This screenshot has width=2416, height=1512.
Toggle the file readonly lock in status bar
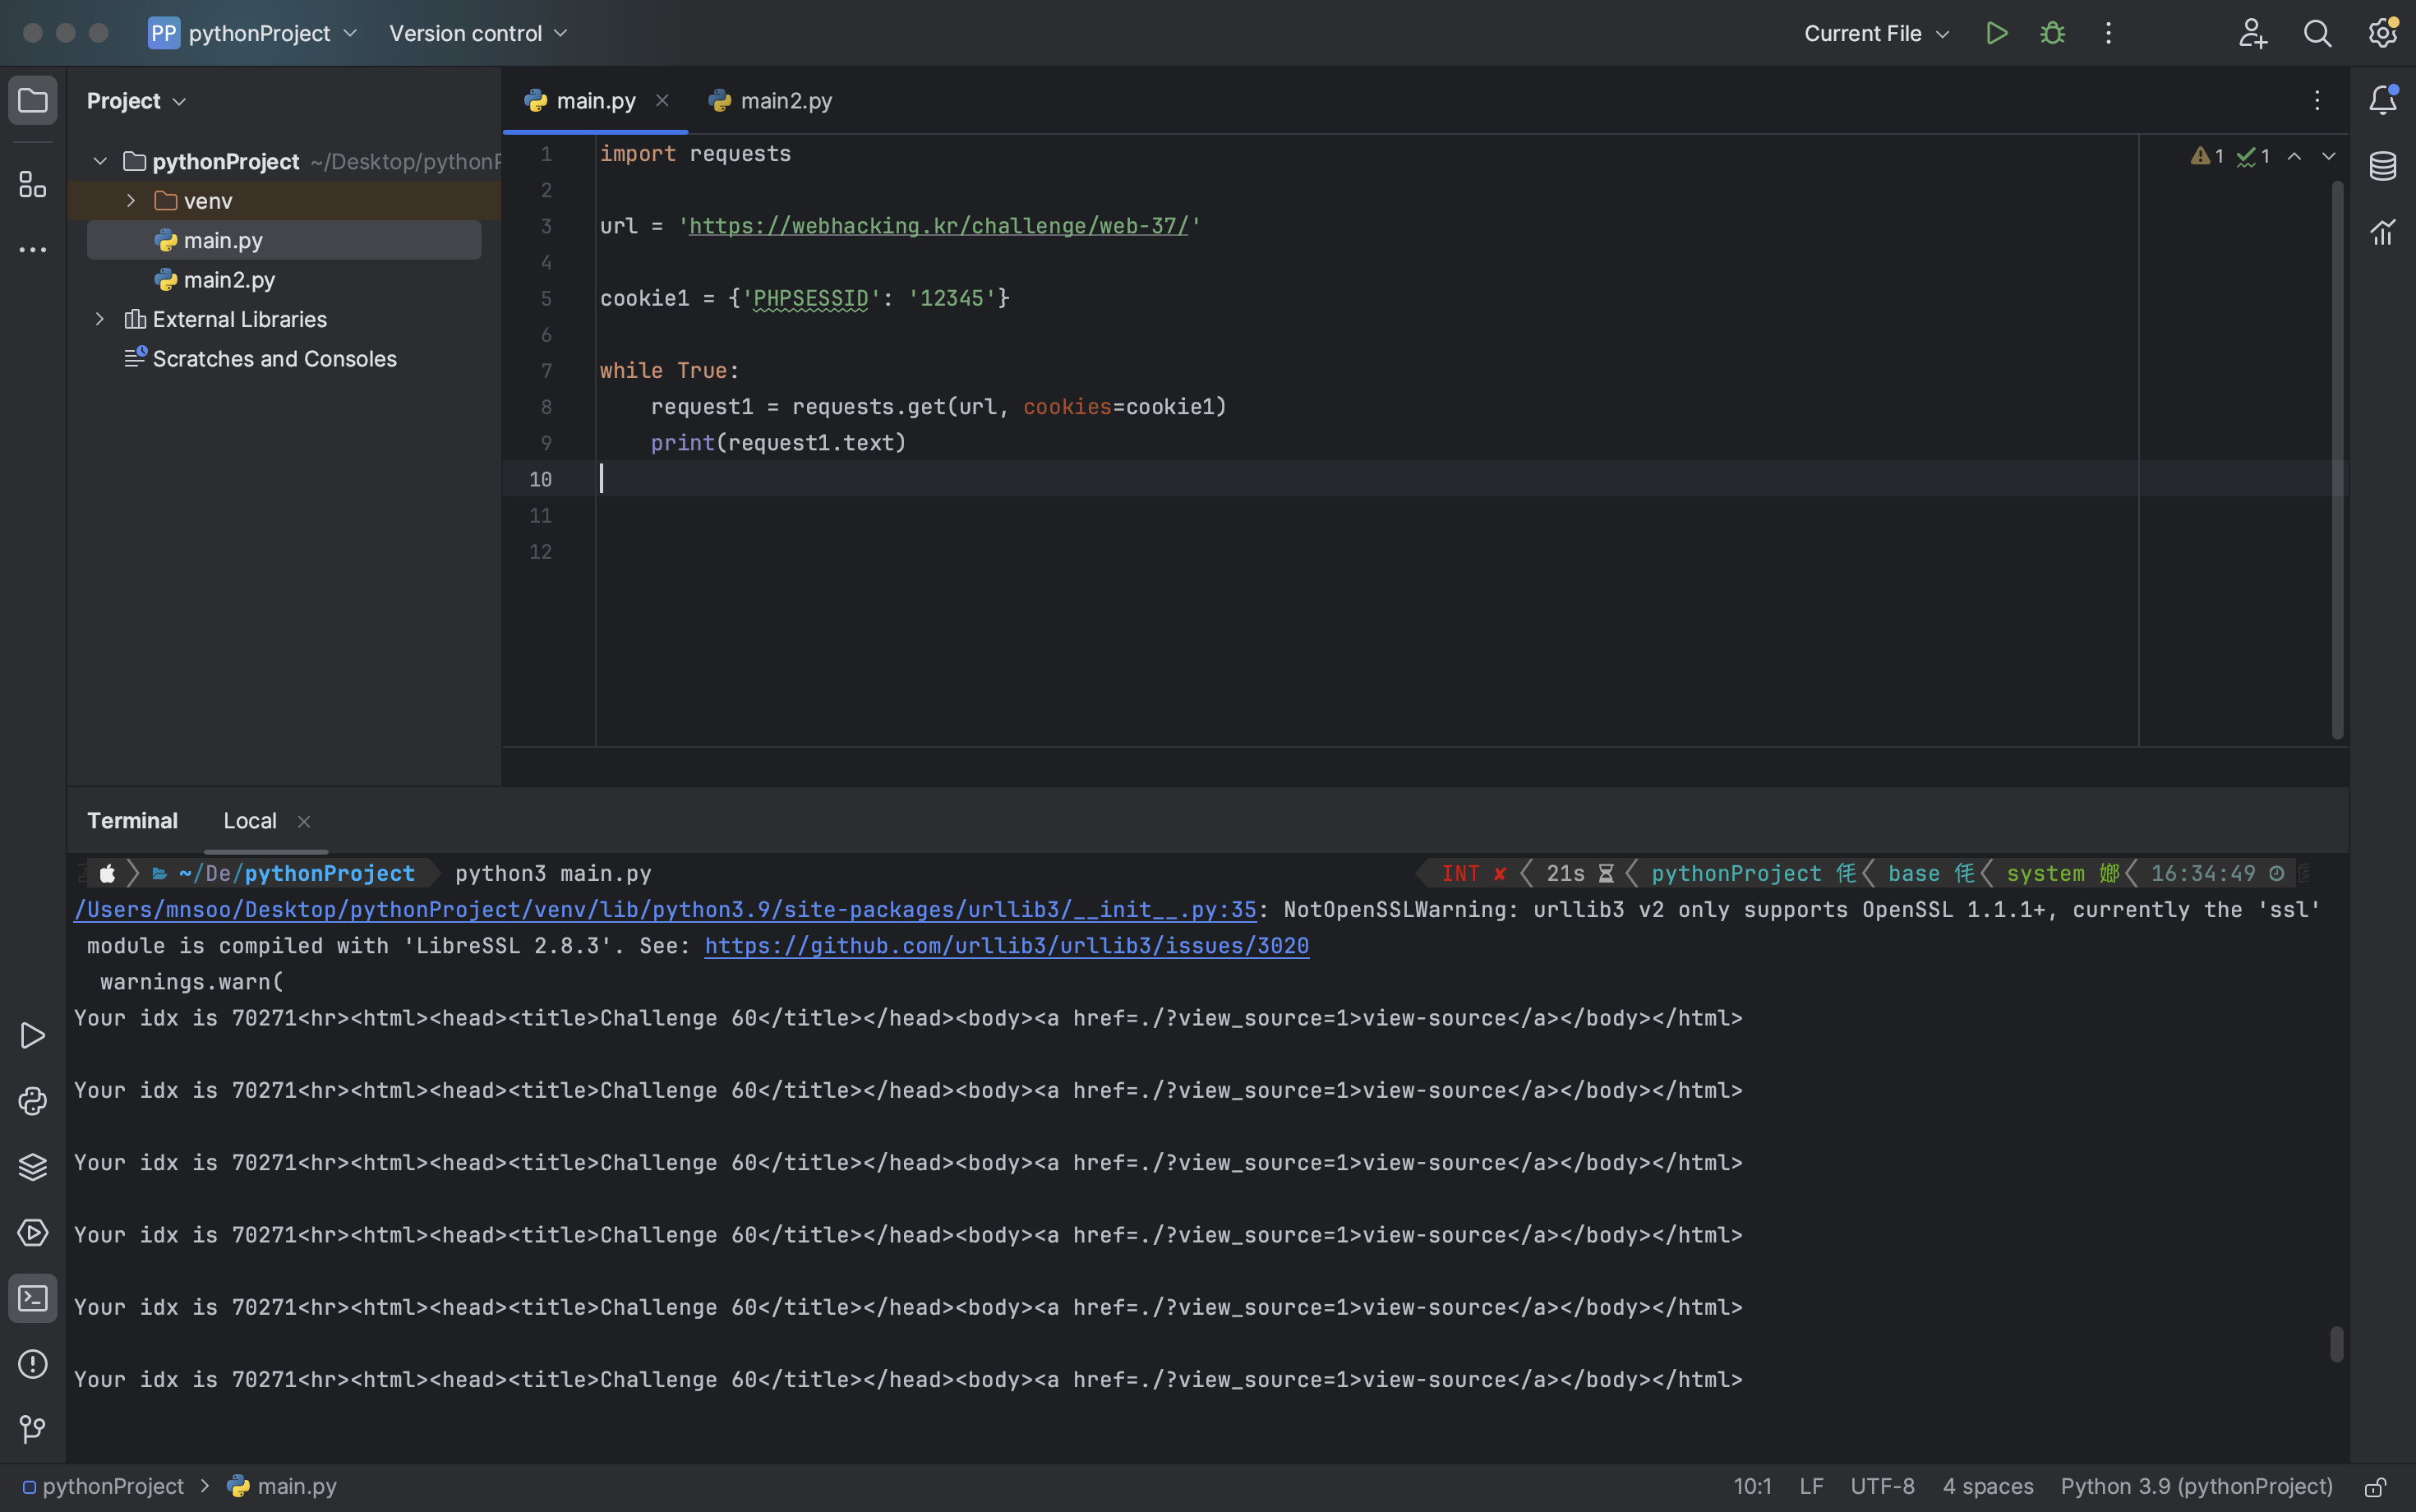click(x=2377, y=1486)
